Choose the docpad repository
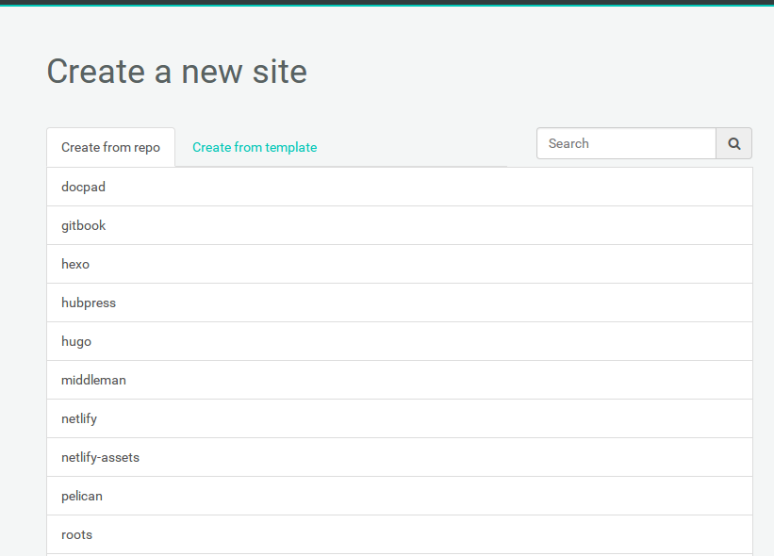This screenshot has height=556, width=774. (x=400, y=187)
